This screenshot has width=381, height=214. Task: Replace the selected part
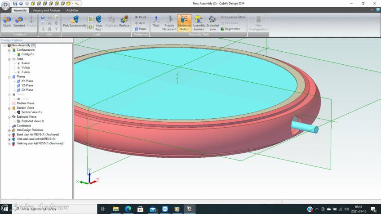(x=124, y=21)
